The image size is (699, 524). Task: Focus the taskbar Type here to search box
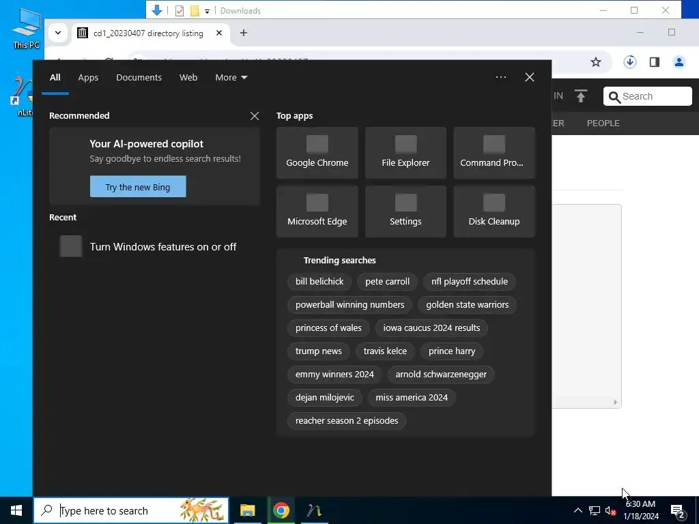tap(131, 510)
